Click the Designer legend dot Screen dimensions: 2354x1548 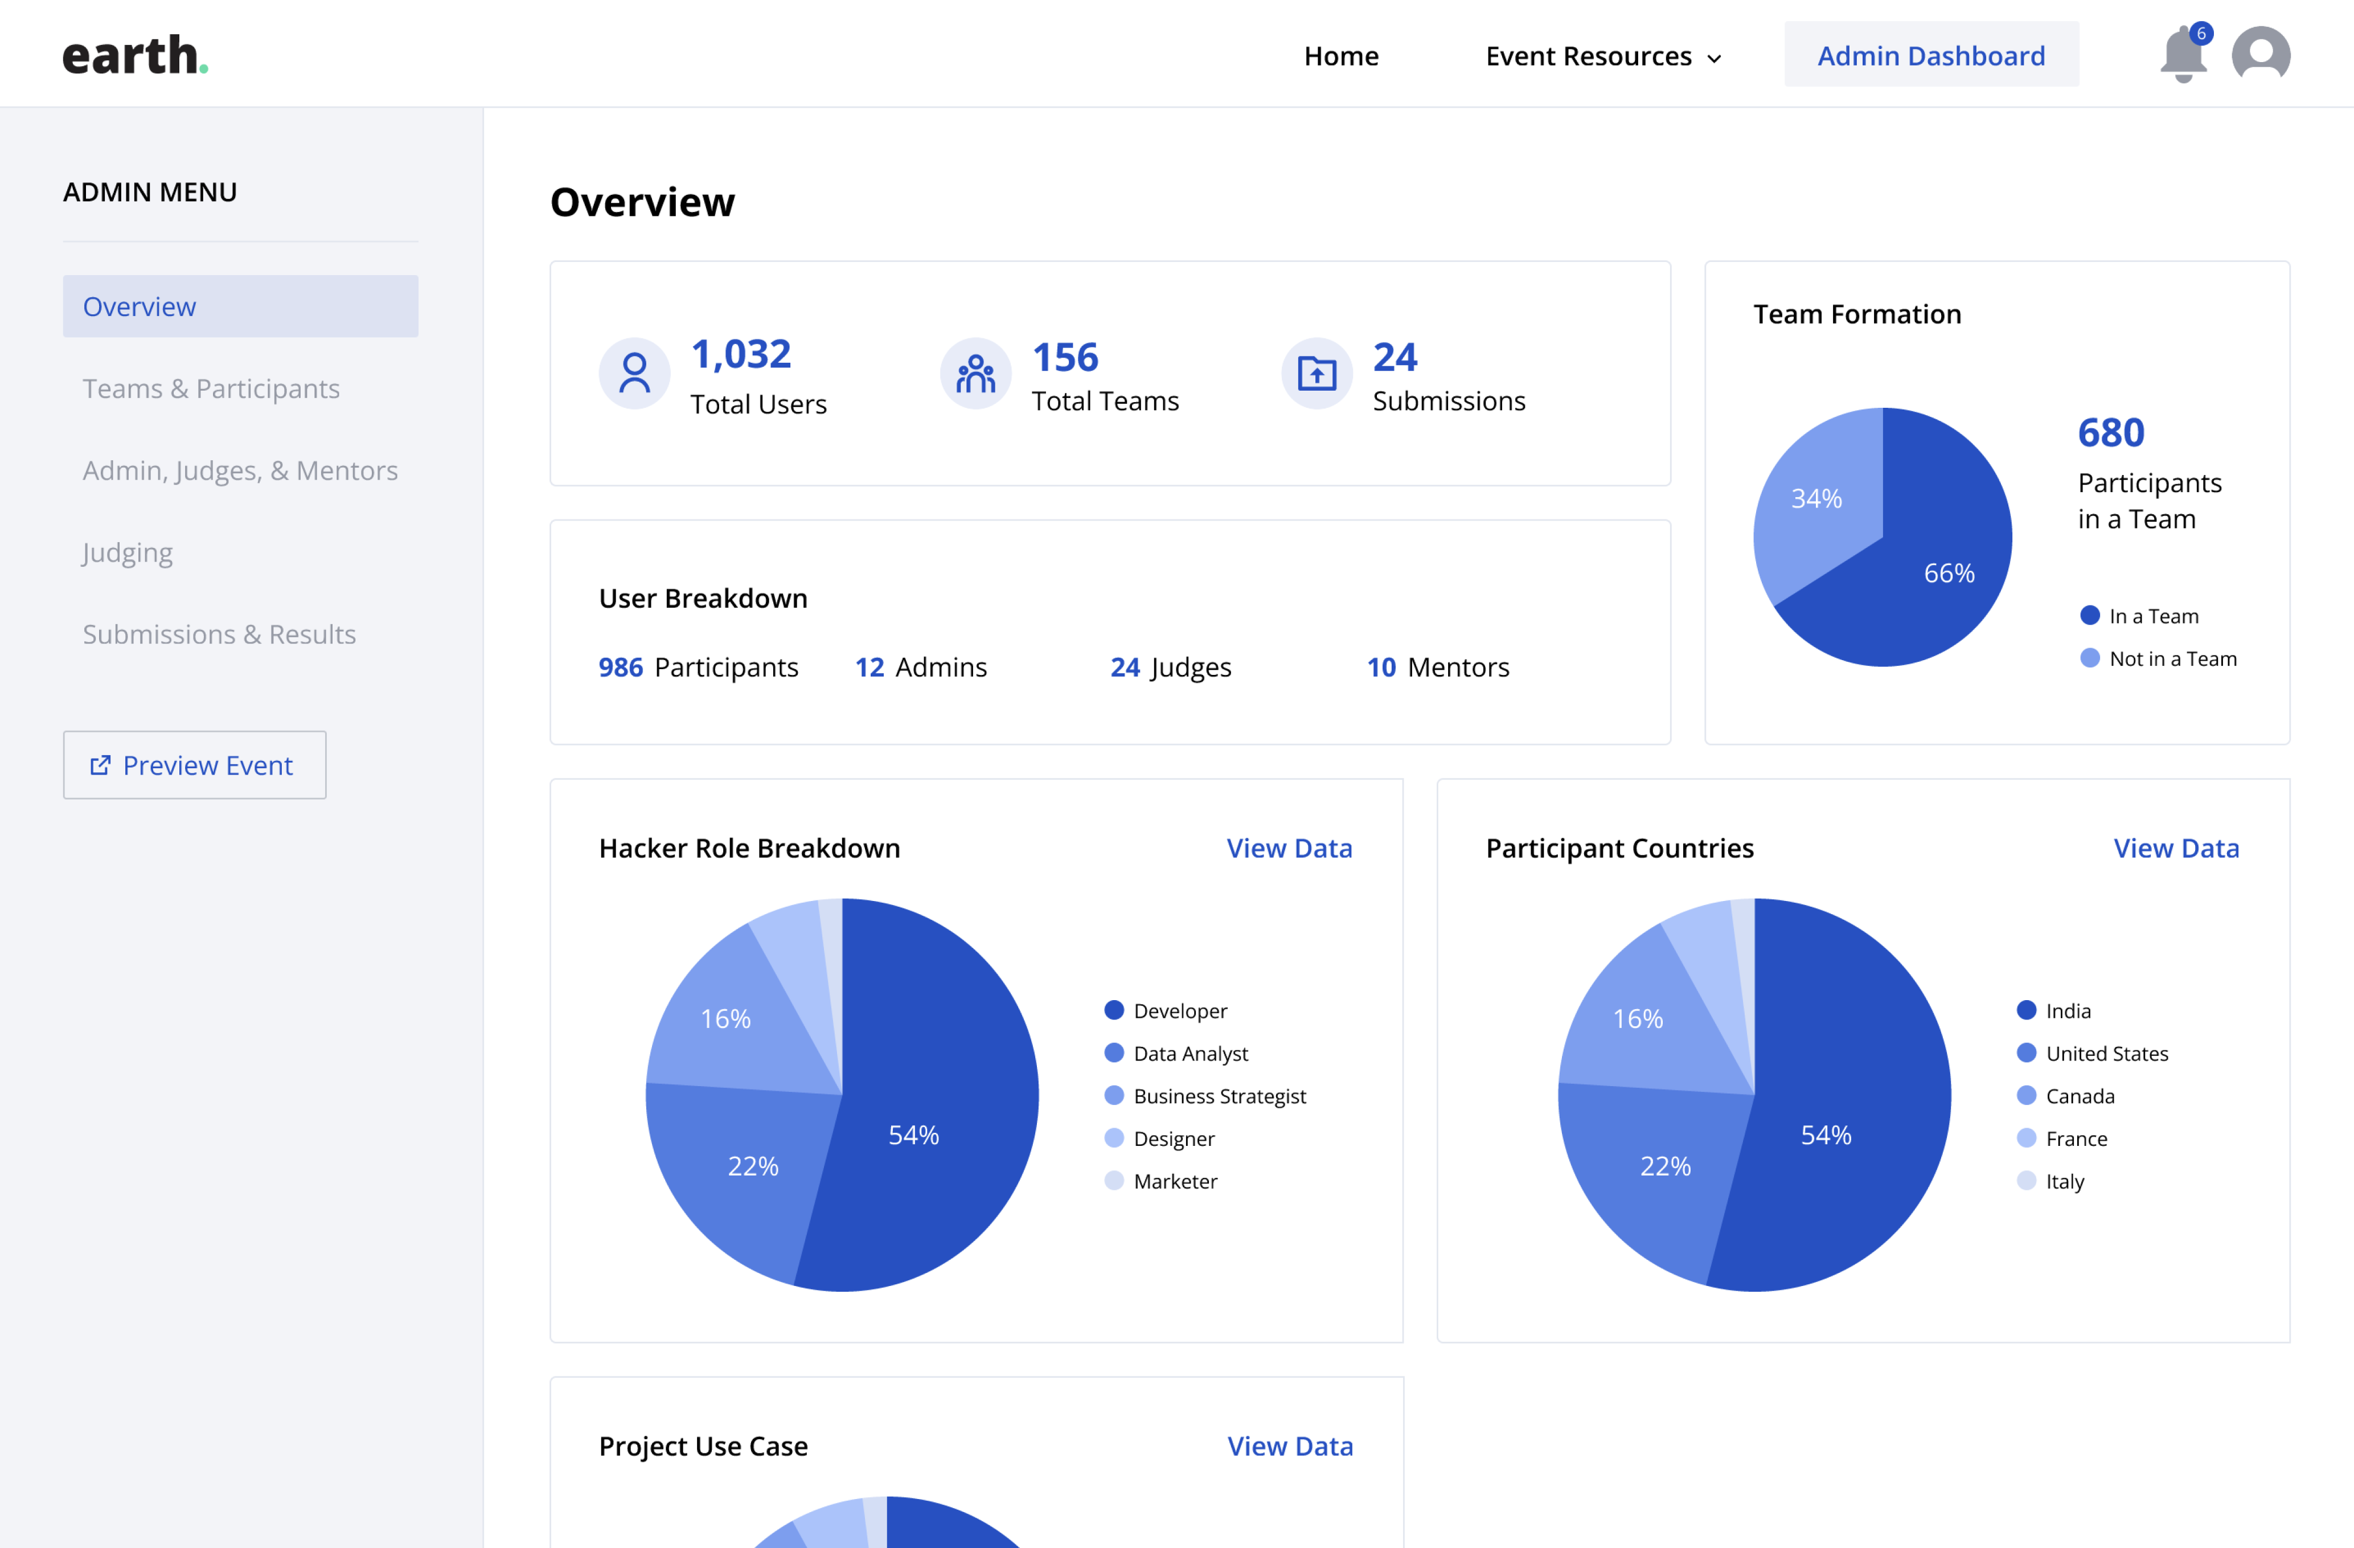[1114, 1137]
